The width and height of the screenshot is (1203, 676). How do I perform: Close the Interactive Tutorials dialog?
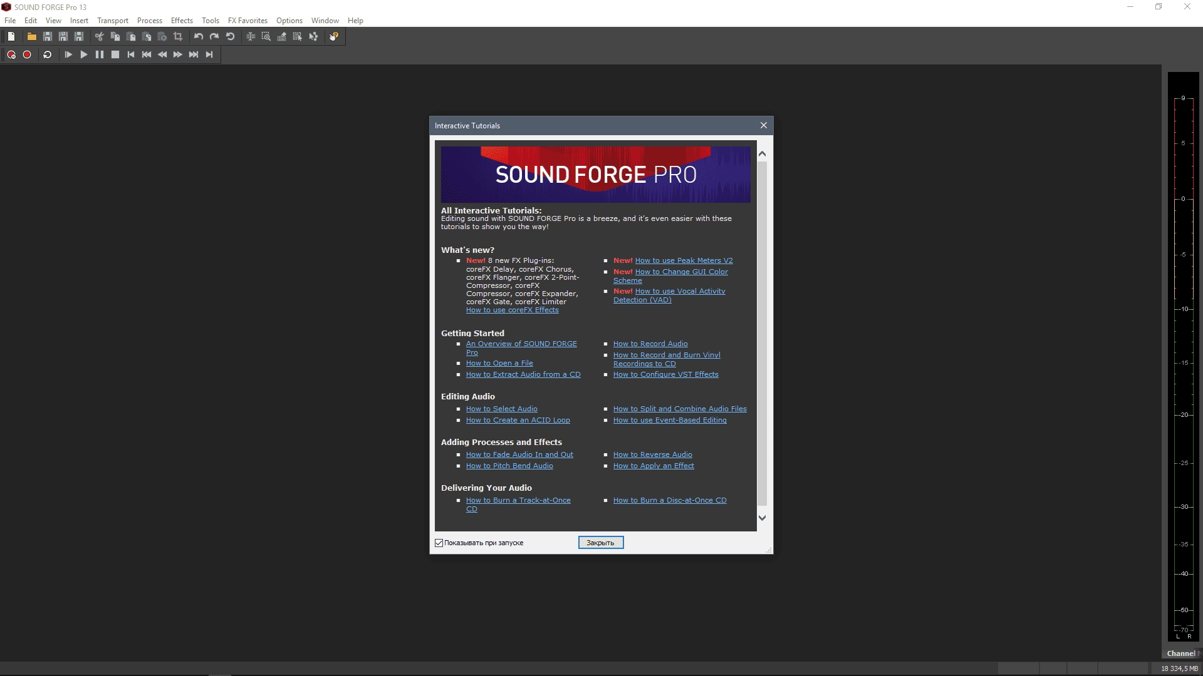point(763,125)
